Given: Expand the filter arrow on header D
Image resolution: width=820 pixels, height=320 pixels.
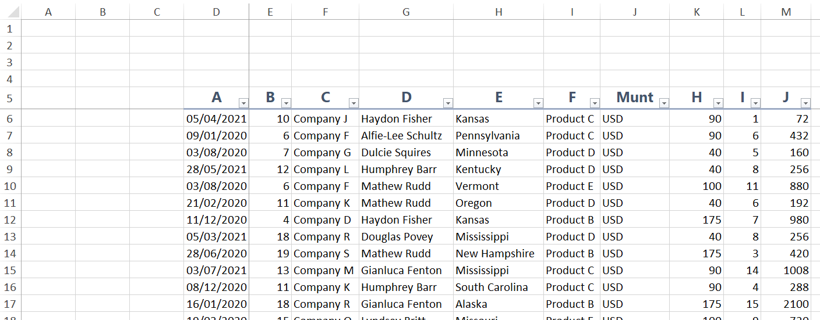Looking at the screenshot, I should (x=448, y=103).
